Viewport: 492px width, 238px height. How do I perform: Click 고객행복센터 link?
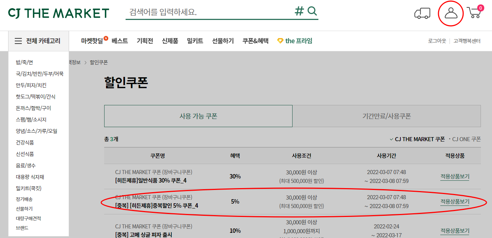[467, 41]
